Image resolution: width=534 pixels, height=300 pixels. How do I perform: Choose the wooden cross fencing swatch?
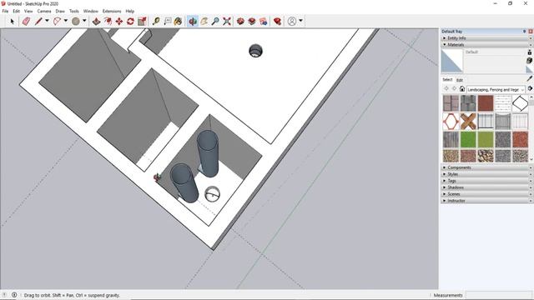click(468, 121)
